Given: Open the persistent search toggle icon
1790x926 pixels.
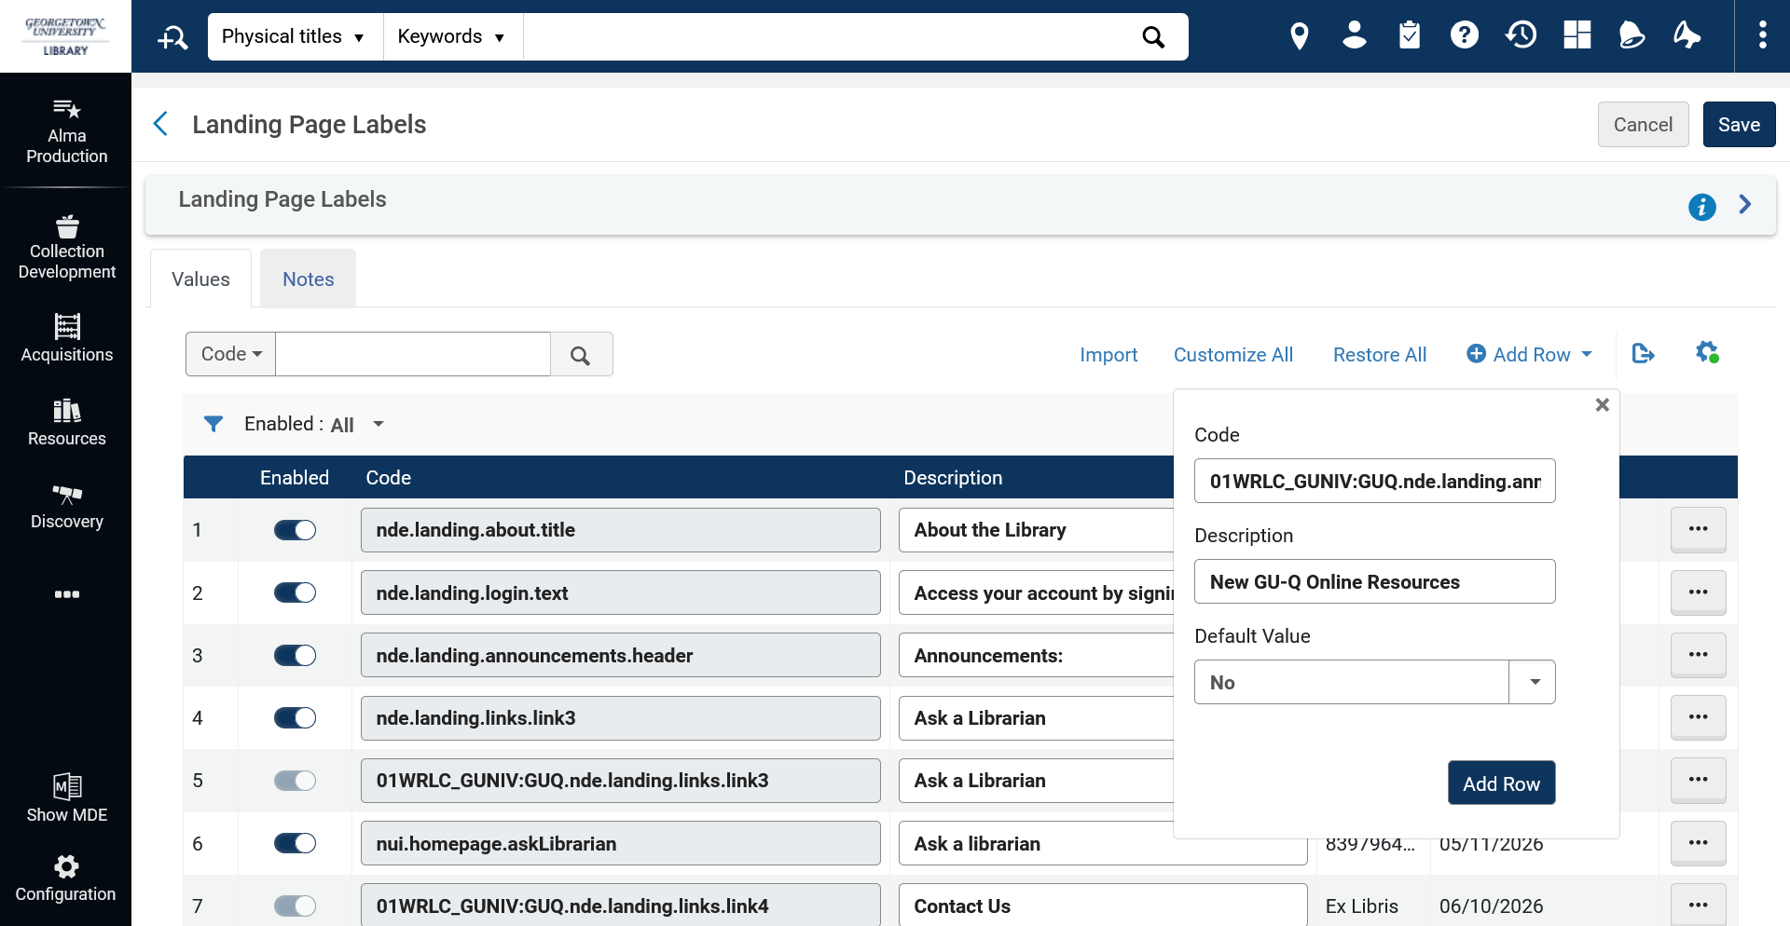Looking at the screenshot, I should coord(172,37).
